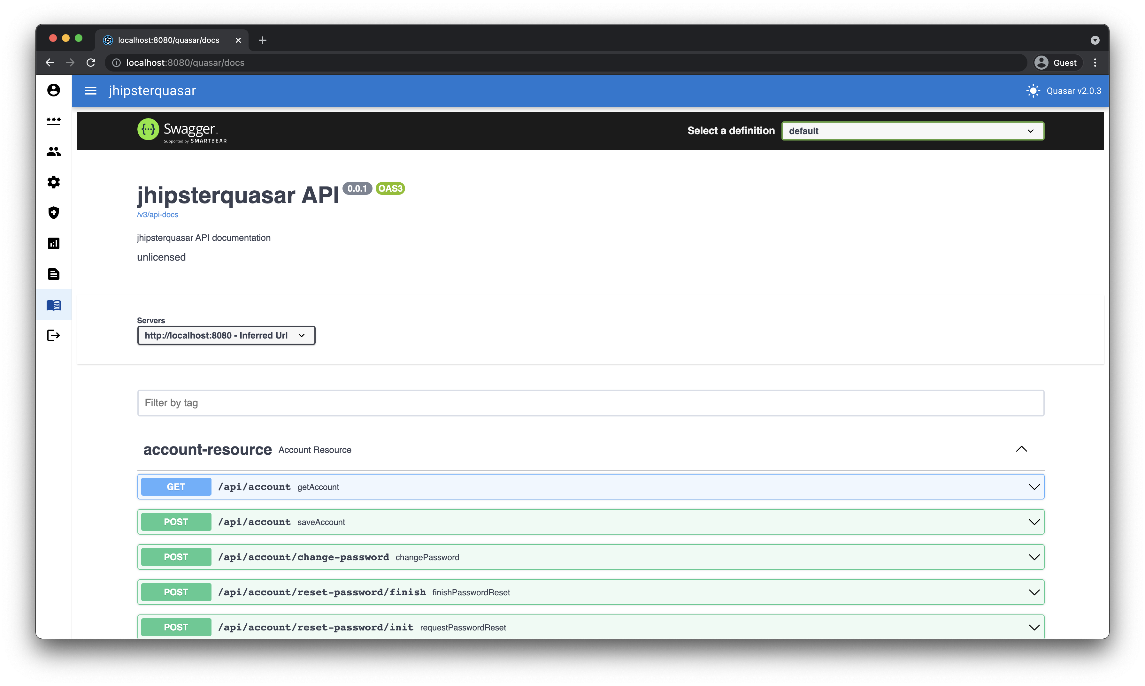Open the API docs book sidebar item
The height and width of the screenshot is (686, 1145).
tap(54, 305)
